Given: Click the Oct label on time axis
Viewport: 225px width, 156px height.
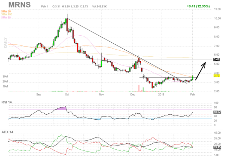Looking at the screenshot, I should (x=67, y=94).
